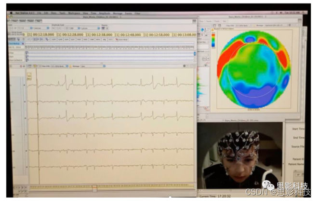This screenshot has width=319, height=201.
Task: Select the Gain Calibration track row
Action: pos(16,60)
